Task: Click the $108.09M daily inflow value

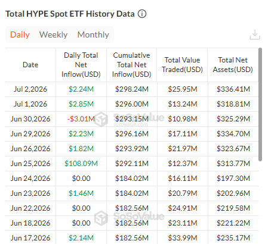Action: [81, 164]
